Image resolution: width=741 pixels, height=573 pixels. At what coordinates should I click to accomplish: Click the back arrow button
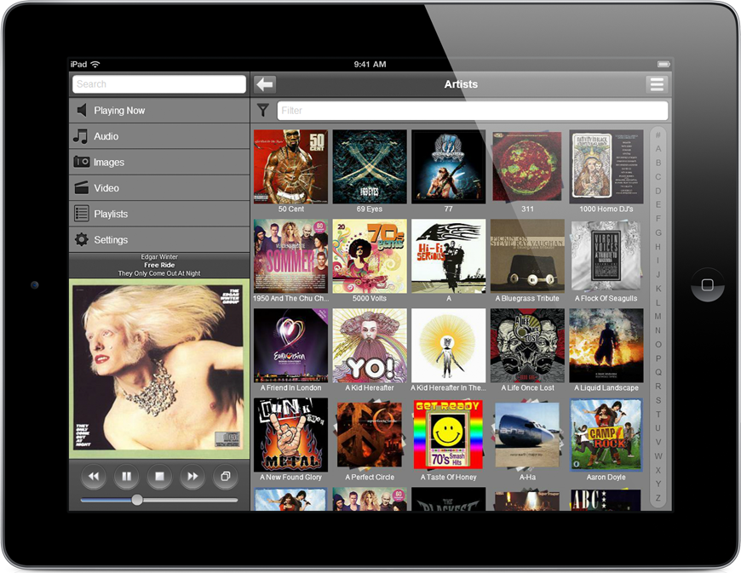pos(265,84)
